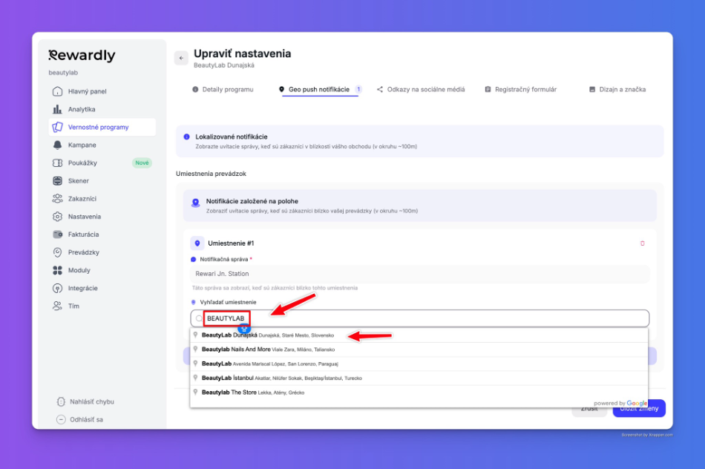Click Tím in the sidebar

tap(102, 306)
